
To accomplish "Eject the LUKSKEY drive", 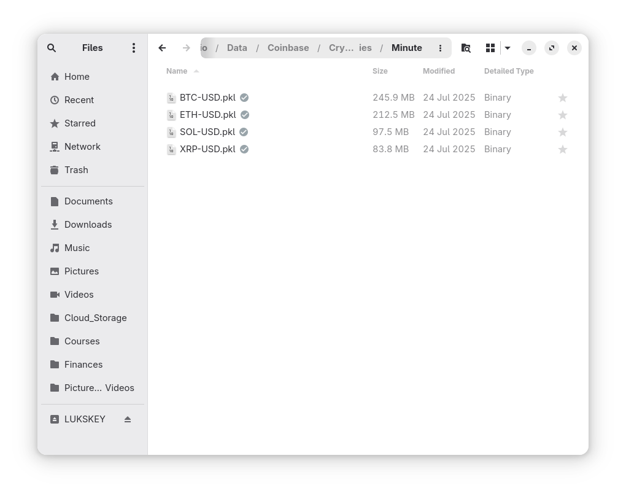I will click(x=128, y=419).
